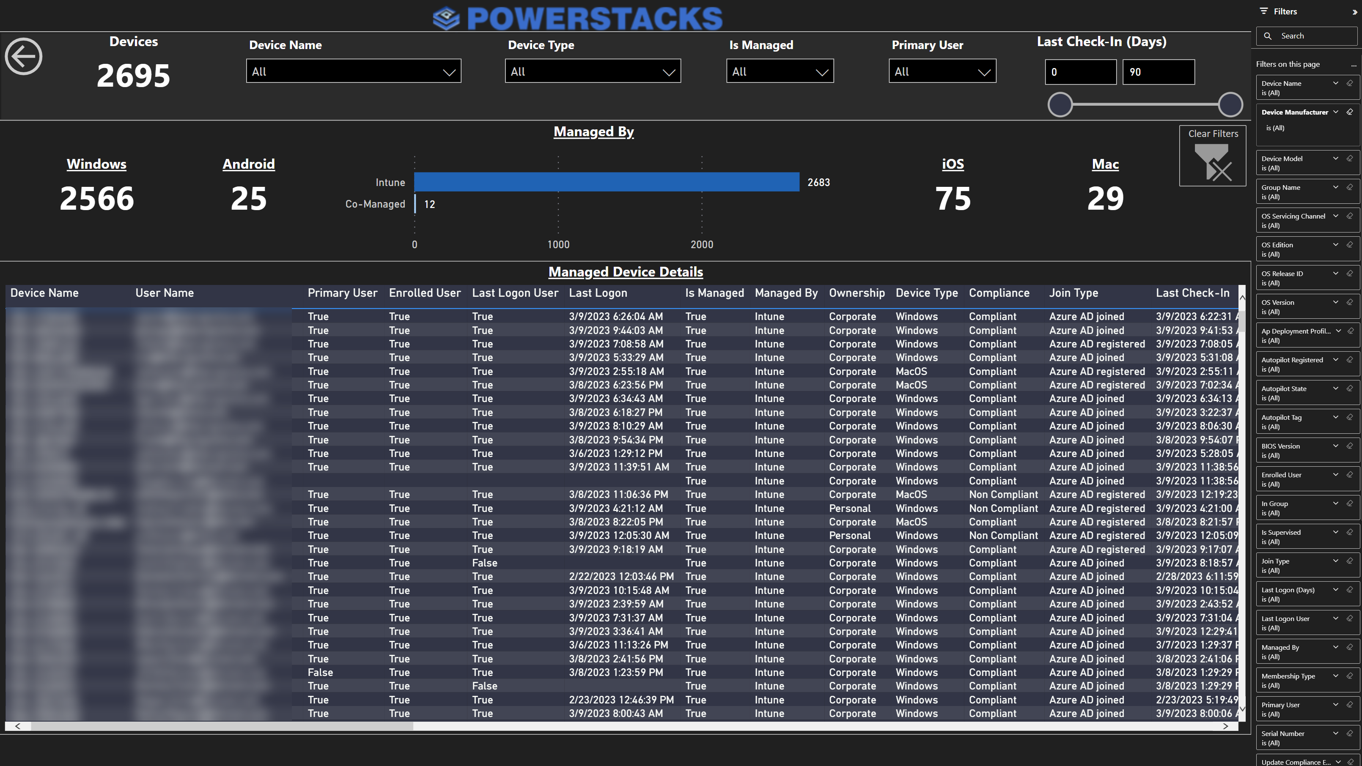Click the table scroll up arrow

[x=1243, y=298]
